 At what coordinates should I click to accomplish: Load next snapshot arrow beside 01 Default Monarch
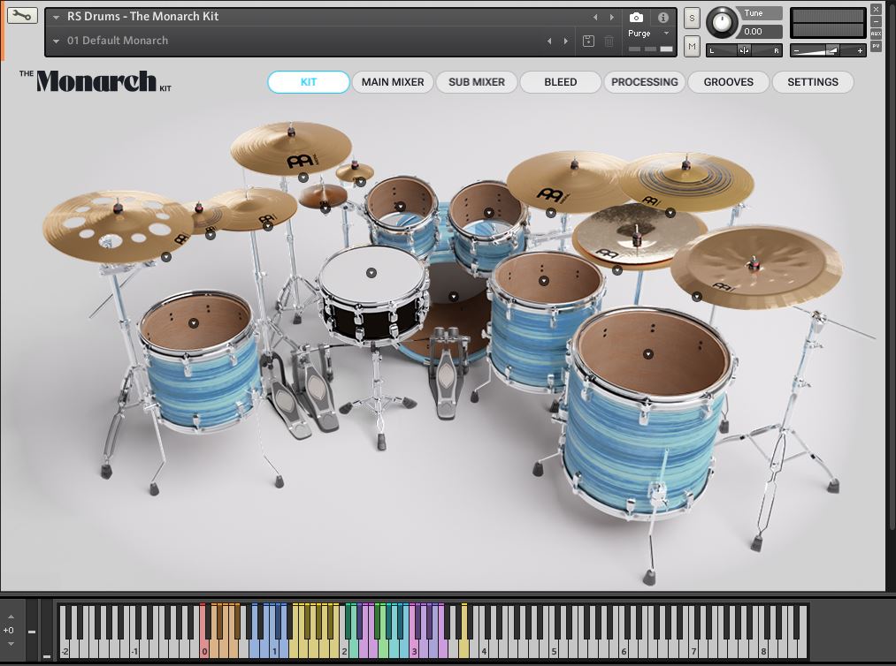[x=566, y=42]
